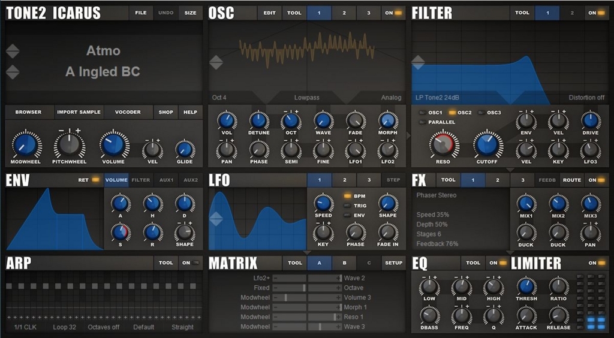Screen dimensions: 614x338
Task: Click the GLIDE knob
Action: (x=185, y=149)
